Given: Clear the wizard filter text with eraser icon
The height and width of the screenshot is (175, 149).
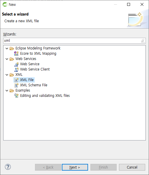Looking at the screenshot, I should [143, 41].
